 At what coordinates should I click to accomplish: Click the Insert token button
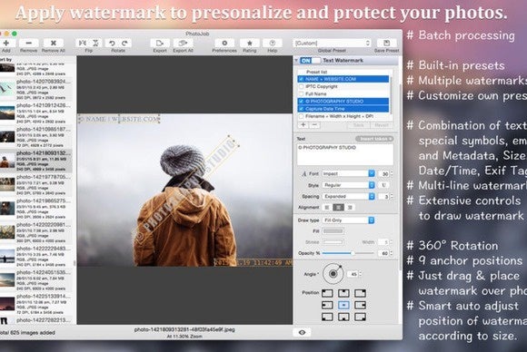[x=374, y=139]
